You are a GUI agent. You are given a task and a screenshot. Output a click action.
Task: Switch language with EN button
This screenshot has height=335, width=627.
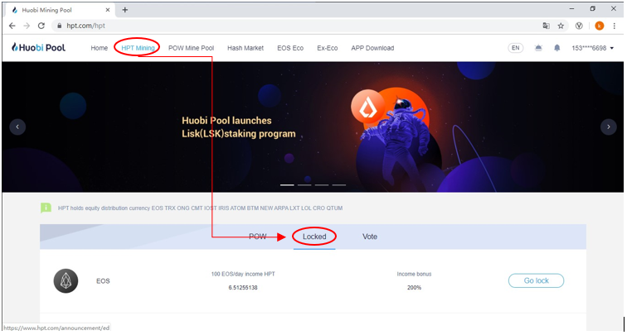click(515, 48)
